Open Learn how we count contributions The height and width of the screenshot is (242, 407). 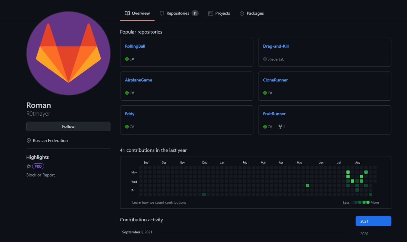(x=159, y=202)
